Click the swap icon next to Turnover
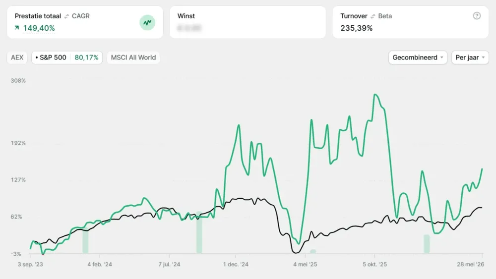This screenshot has width=496, height=279. pyautogui.click(x=373, y=16)
